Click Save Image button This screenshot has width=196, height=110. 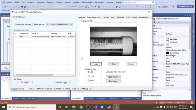pyautogui.click(x=113, y=81)
